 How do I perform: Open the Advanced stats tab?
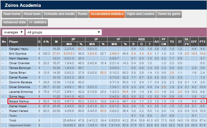14,22
